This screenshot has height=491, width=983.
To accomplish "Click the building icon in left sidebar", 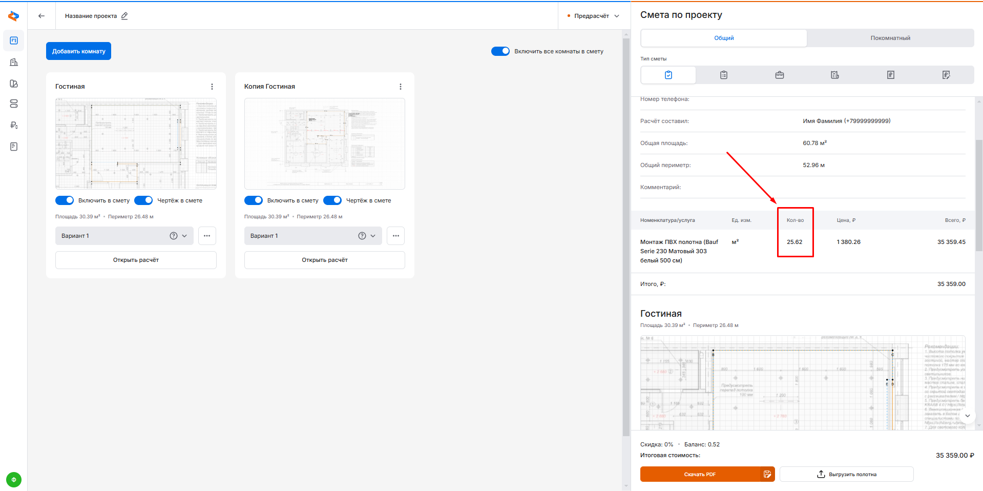I will click(14, 62).
